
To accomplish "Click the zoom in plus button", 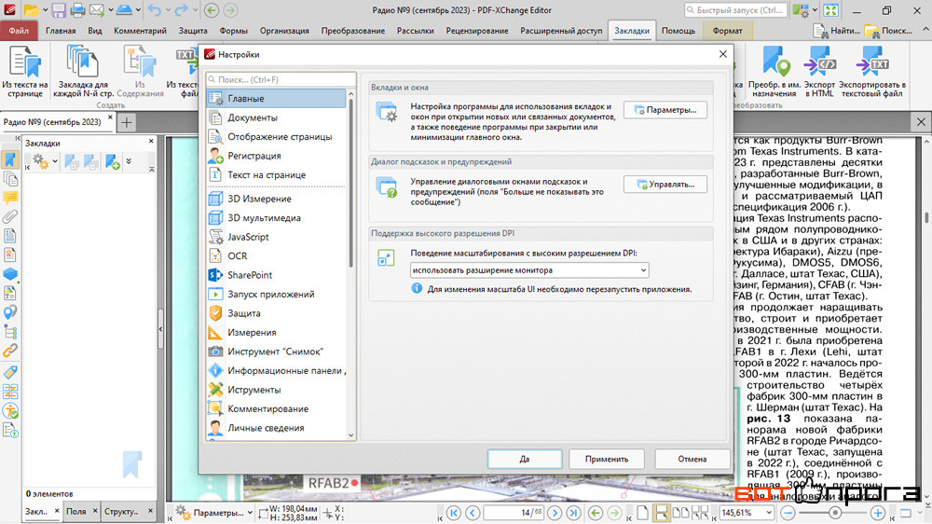I will [877, 512].
